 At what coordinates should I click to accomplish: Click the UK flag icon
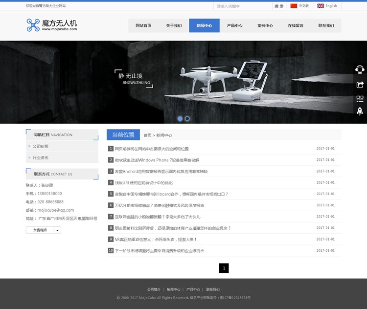(x=321, y=6)
